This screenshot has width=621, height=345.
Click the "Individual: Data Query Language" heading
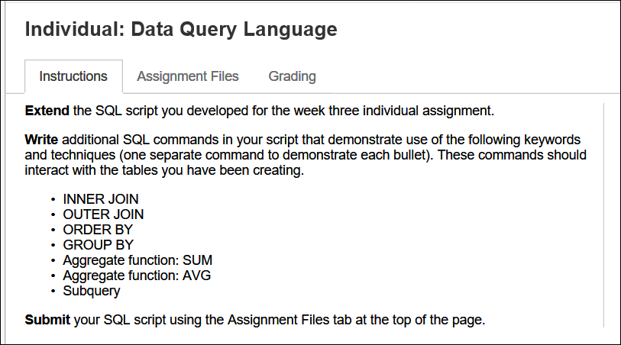[181, 30]
